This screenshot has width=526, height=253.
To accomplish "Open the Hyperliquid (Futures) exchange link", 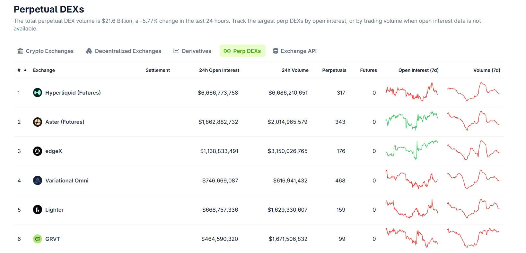I will [73, 93].
